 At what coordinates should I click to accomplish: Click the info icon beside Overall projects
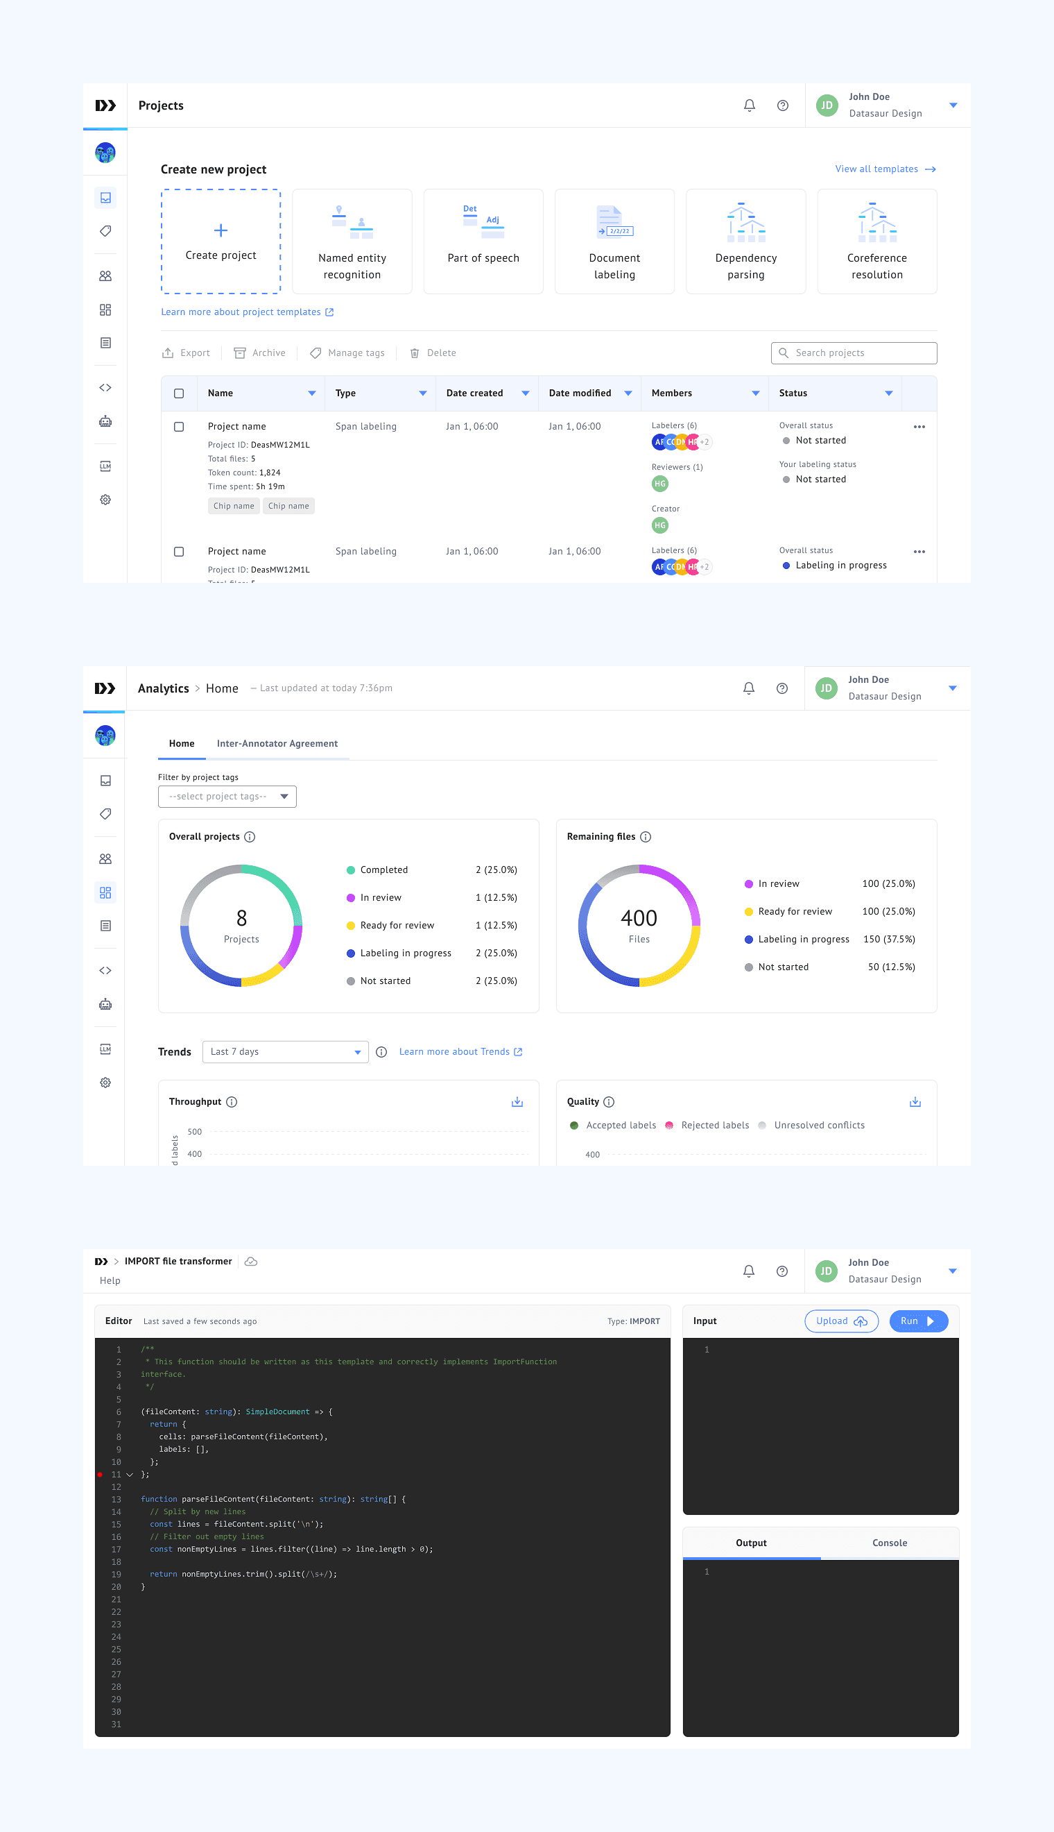click(x=250, y=837)
